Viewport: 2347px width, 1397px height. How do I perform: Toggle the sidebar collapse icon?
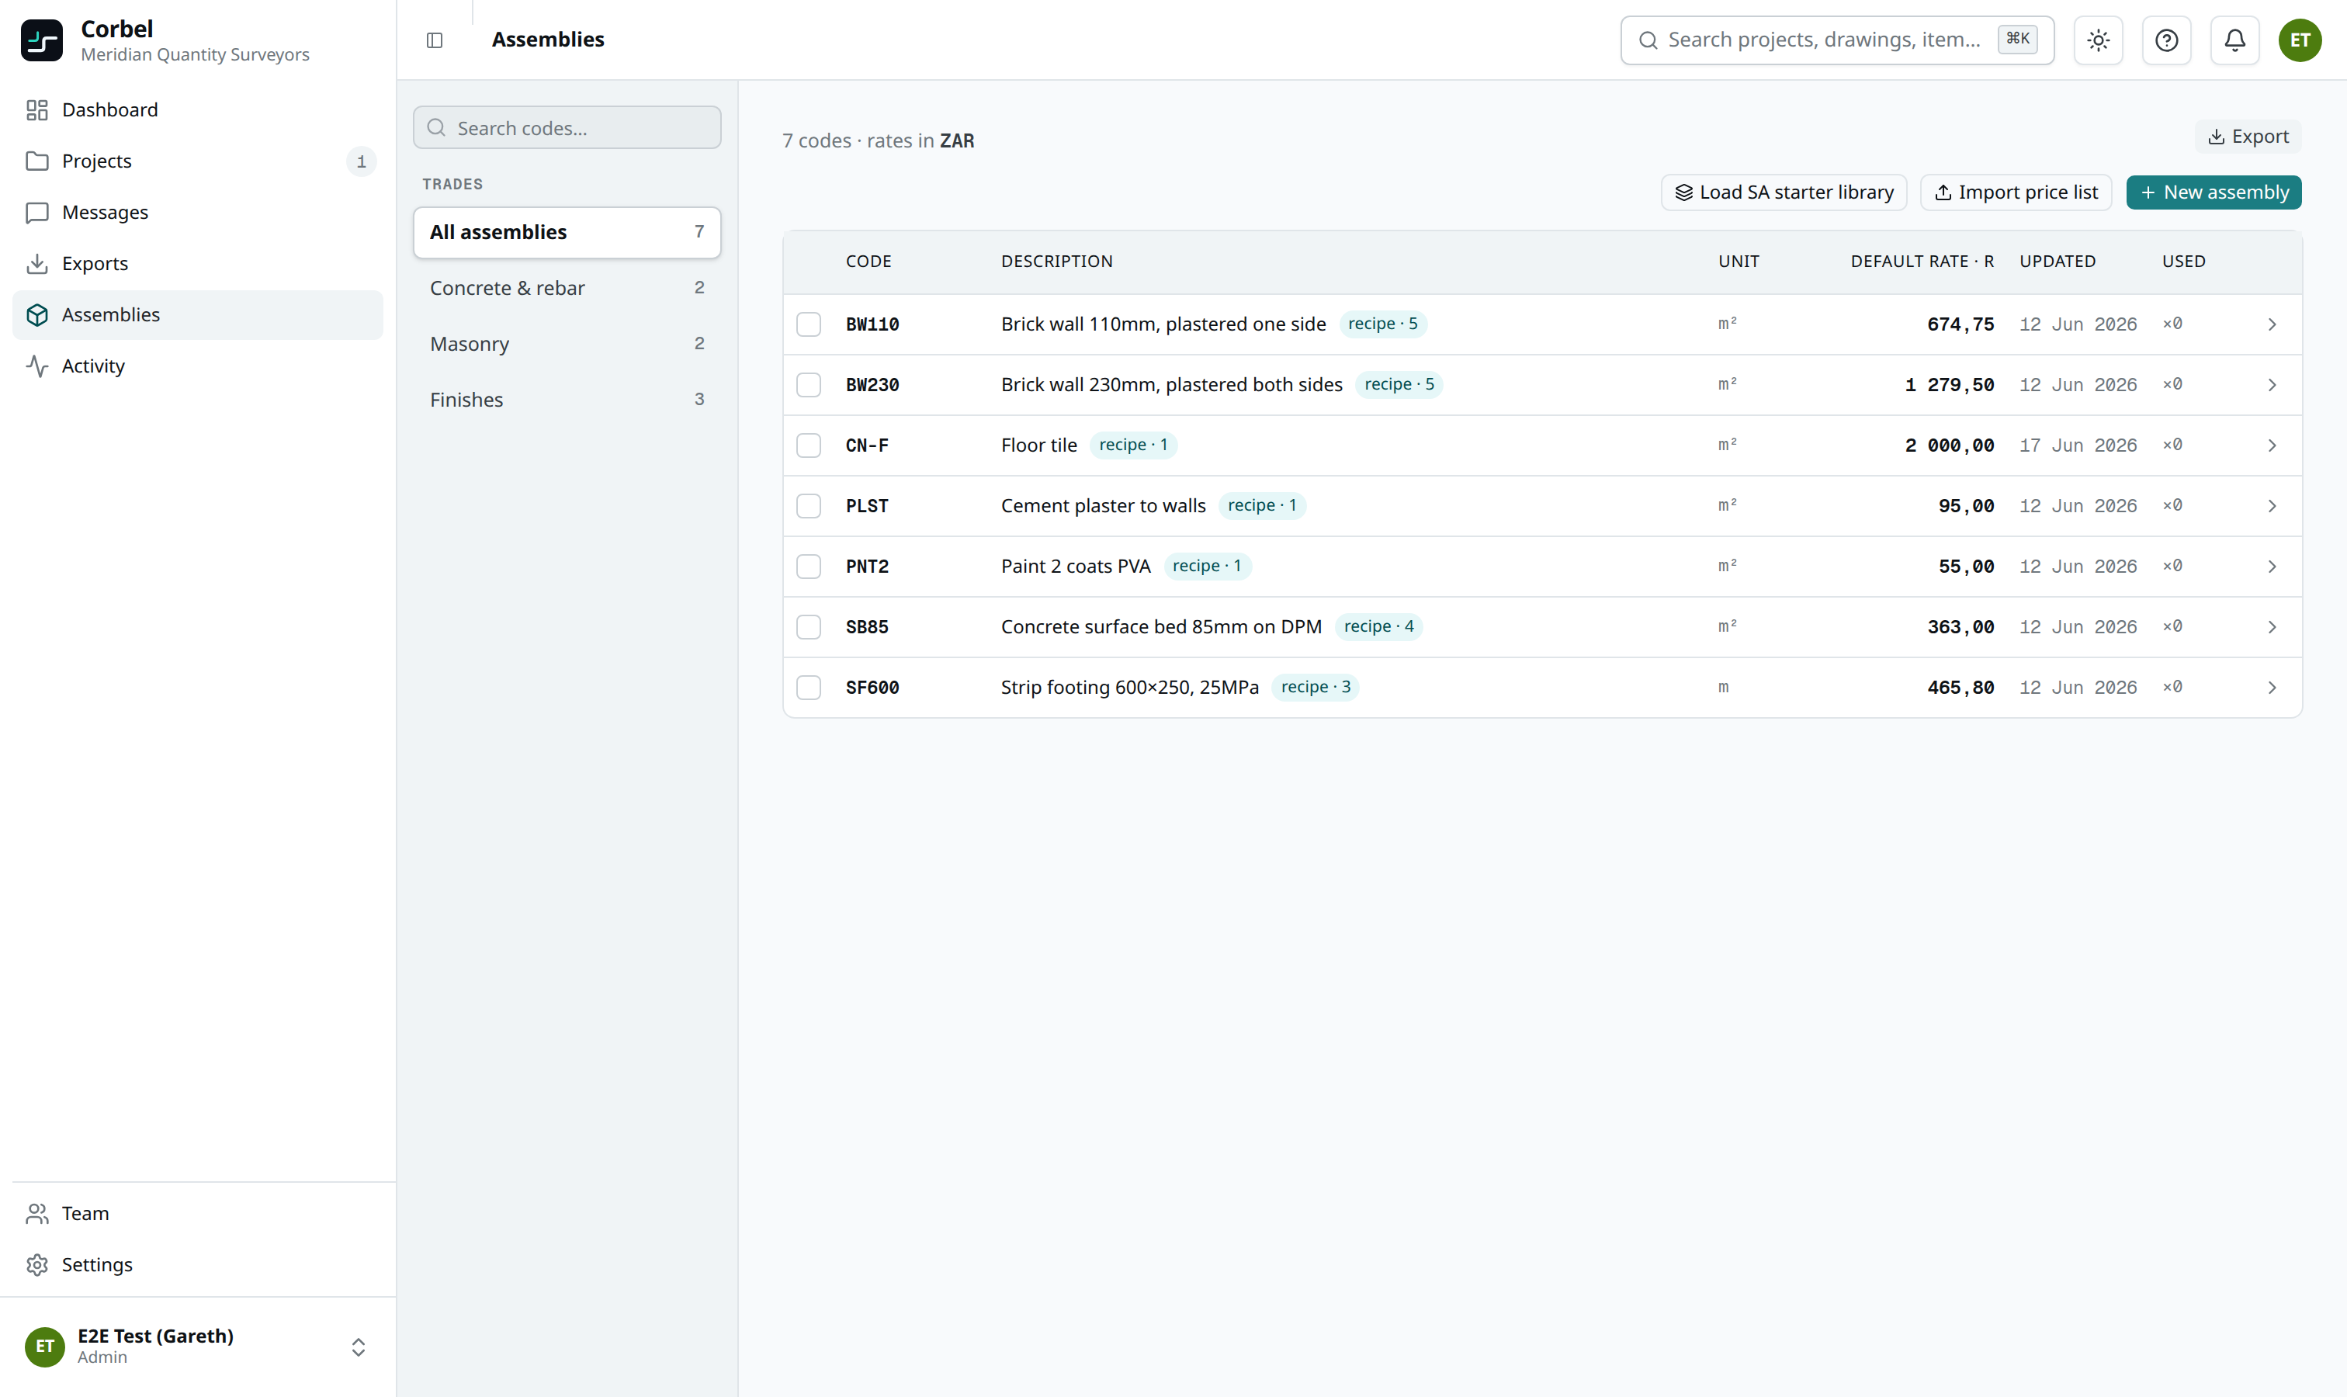434,40
